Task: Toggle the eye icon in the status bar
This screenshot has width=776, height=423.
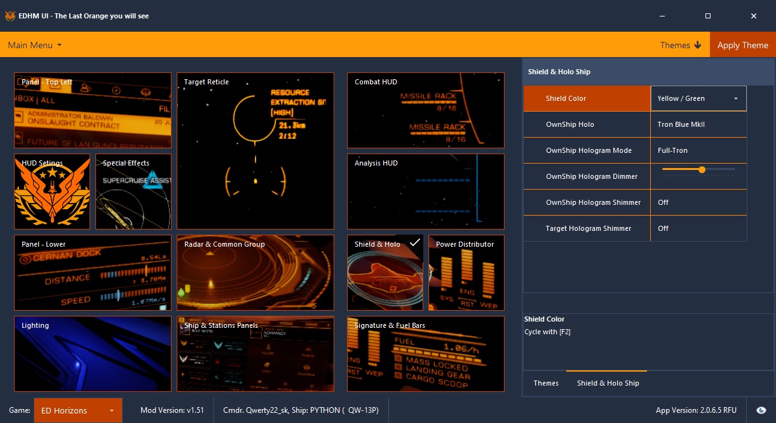Action: click(761, 410)
